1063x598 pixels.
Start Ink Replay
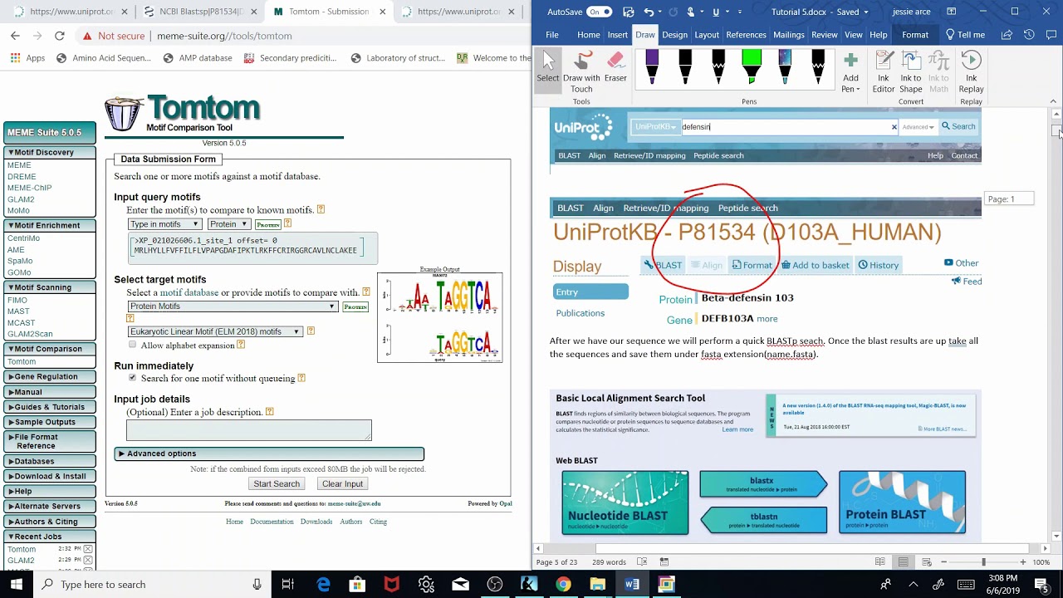pyautogui.click(x=971, y=71)
